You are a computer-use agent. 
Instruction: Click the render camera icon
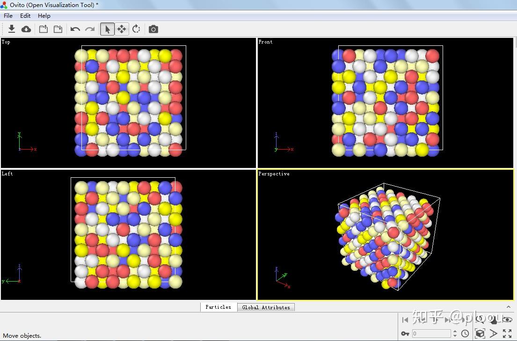[153, 29]
